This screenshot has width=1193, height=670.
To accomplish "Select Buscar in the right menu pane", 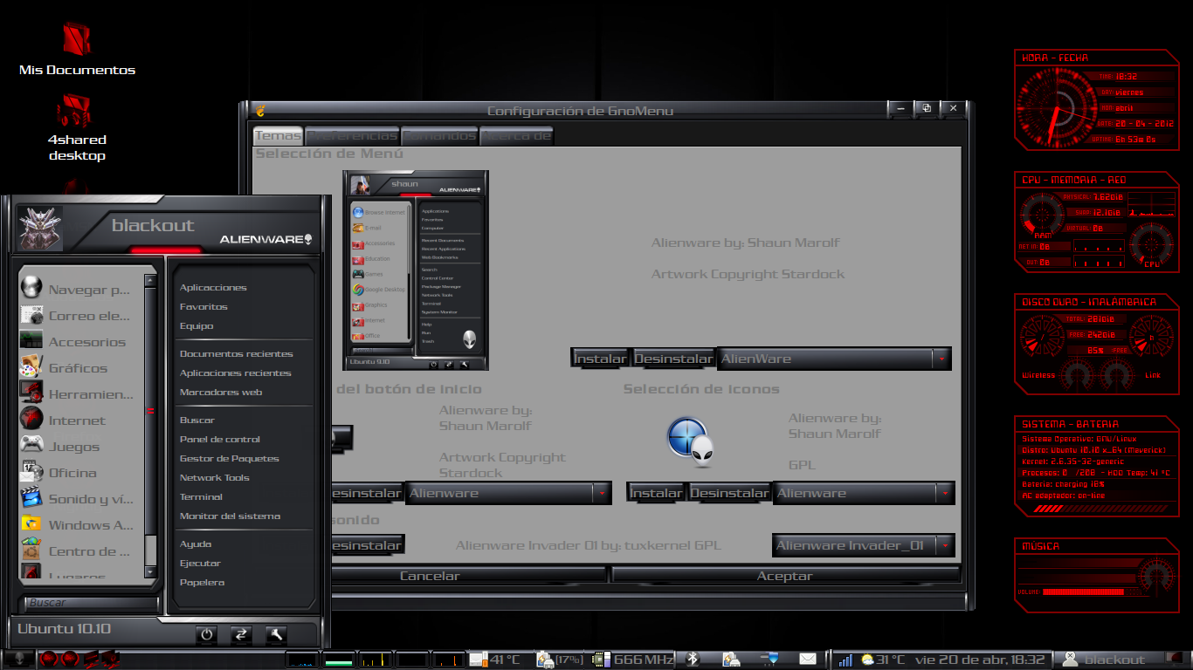I will [197, 420].
